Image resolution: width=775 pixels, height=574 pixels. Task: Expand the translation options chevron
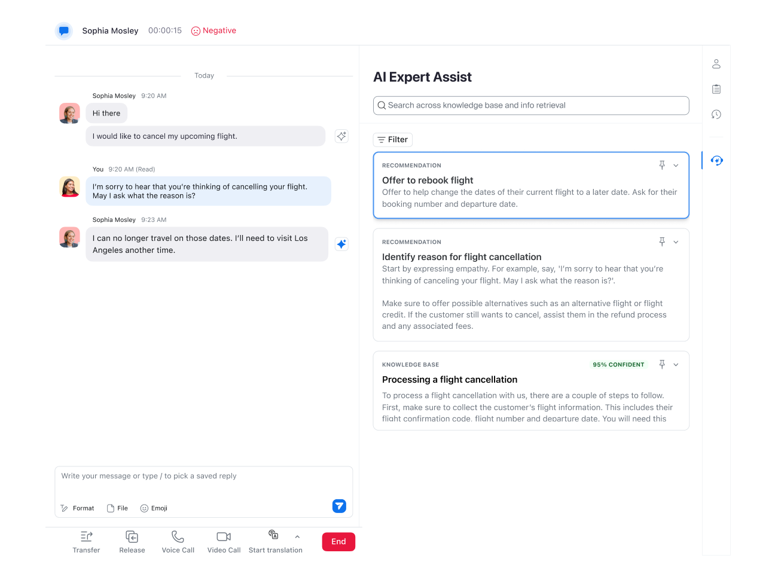coord(297,538)
